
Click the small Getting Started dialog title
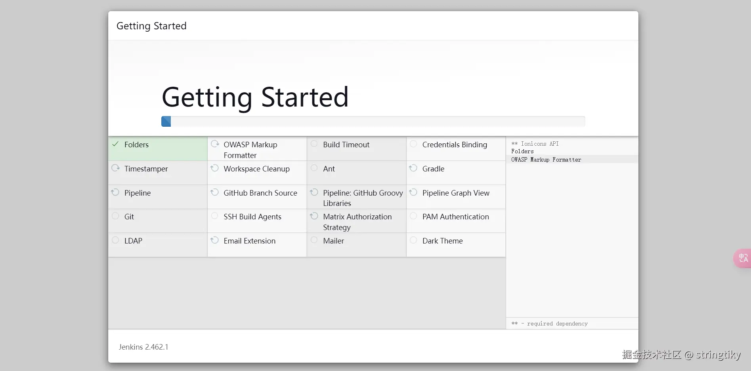coord(151,26)
